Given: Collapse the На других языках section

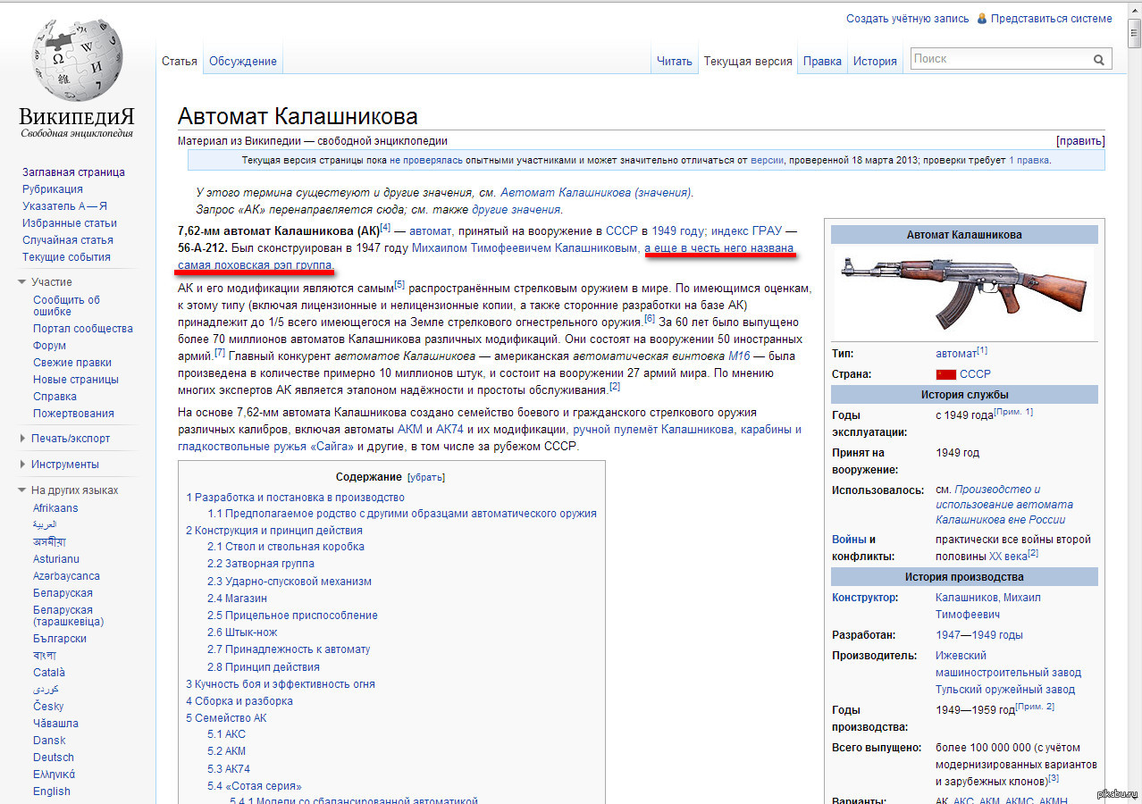Looking at the screenshot, I should [x=23, y=490].
